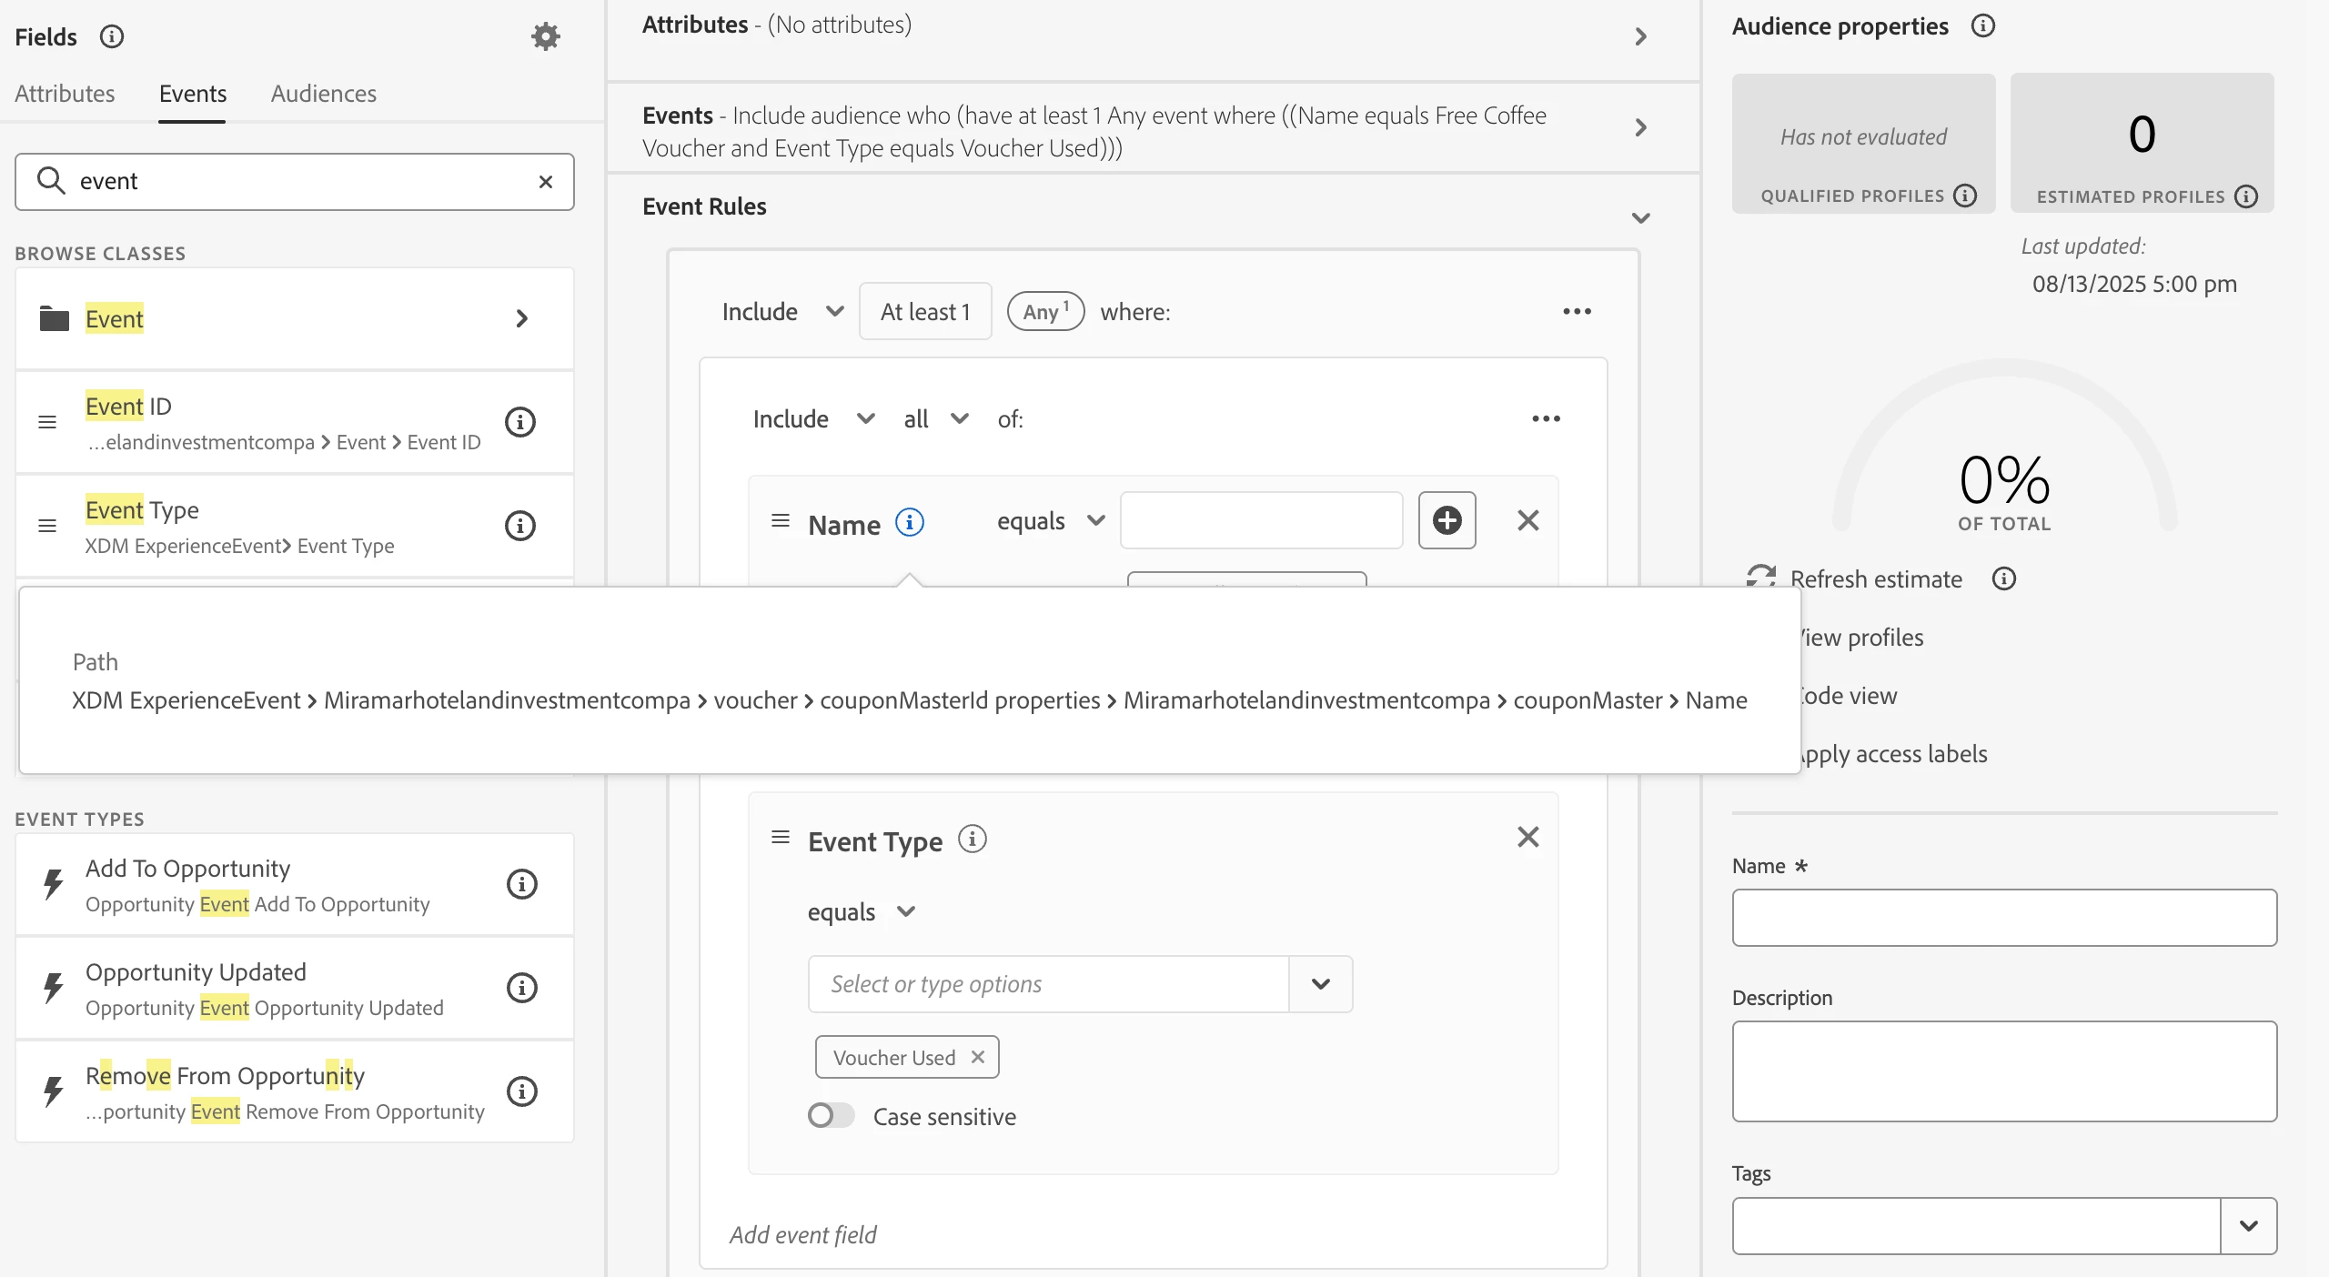
Task: Toggle the Case sensitive switch
Action: (831, 1116)
